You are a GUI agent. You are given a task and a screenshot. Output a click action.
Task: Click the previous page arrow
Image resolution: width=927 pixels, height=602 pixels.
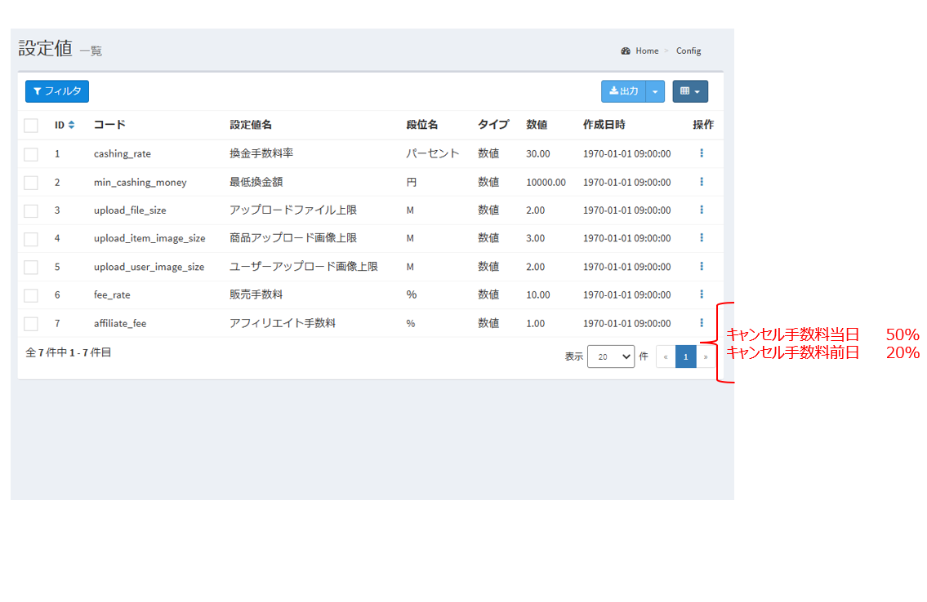[x=666, y=356]
